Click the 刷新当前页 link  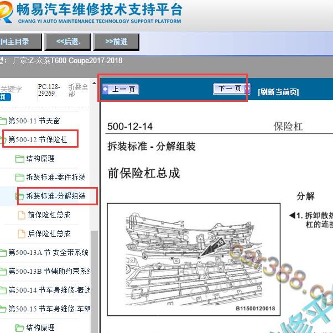pos(278,92)
